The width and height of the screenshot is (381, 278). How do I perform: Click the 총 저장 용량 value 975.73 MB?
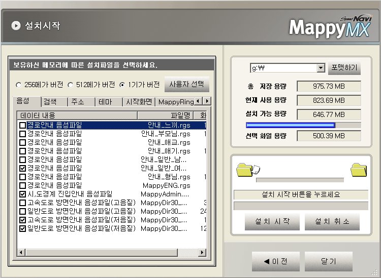(329, 87)
